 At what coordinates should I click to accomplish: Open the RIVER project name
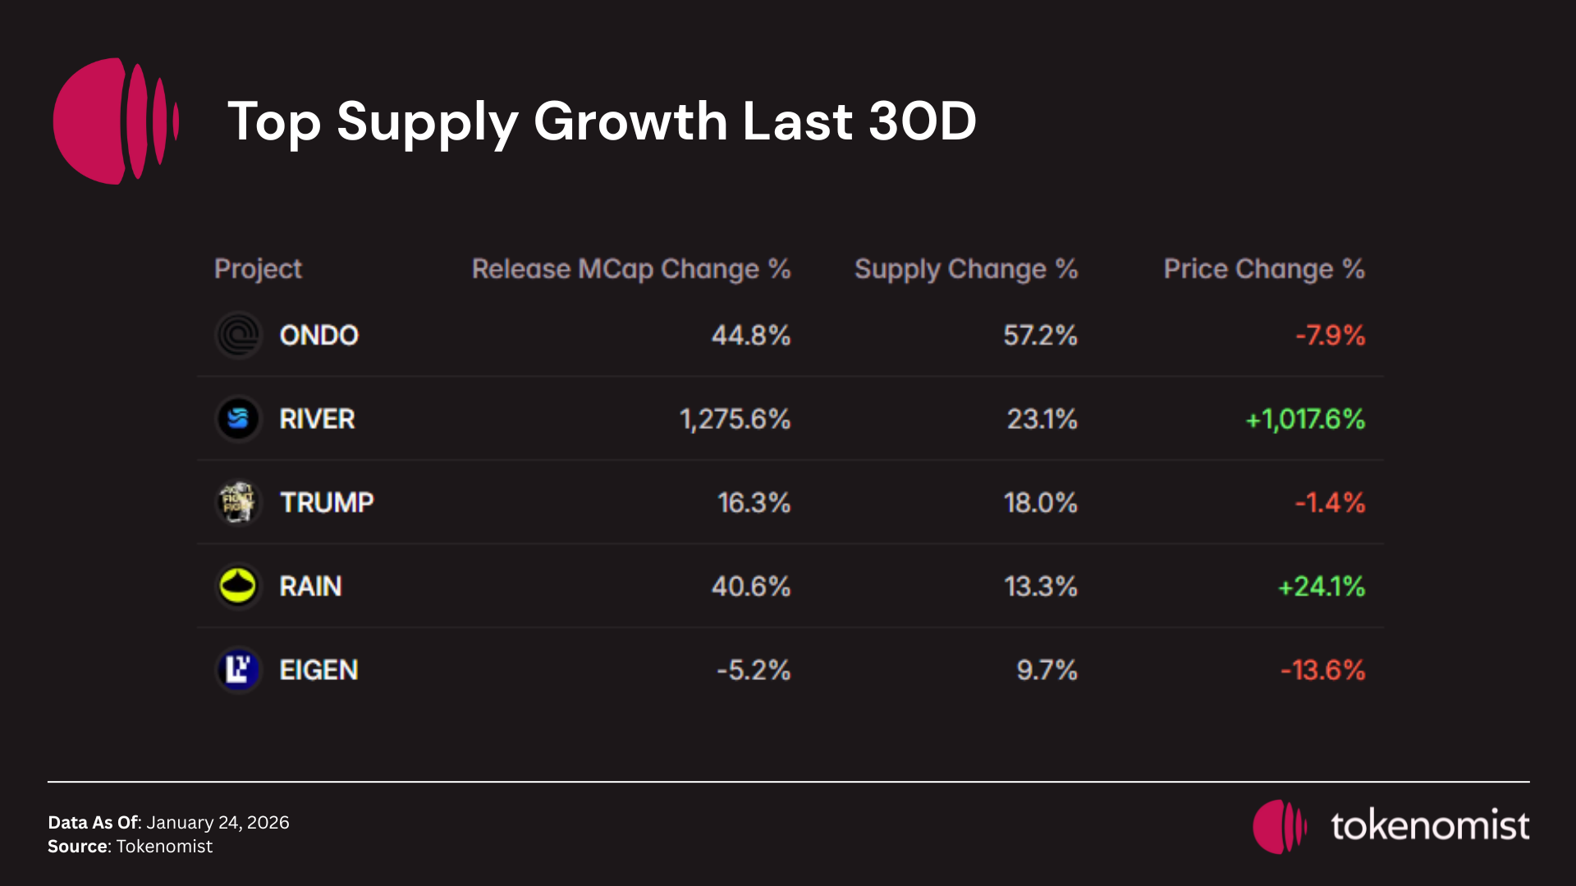pos(317,419)
